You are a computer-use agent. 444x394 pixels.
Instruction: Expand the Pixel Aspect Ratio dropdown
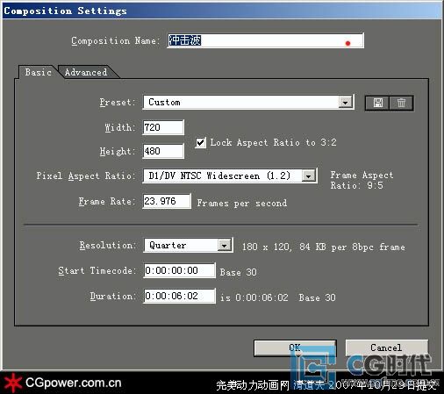pos(230,176)
